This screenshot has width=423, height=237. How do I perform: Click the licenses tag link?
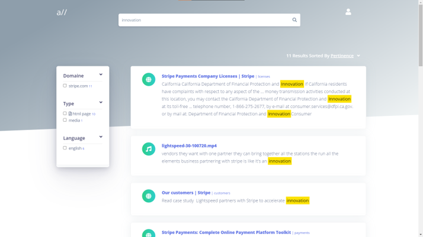(x=264, y=77)
